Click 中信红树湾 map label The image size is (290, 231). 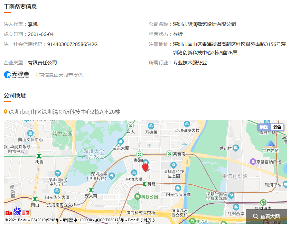235,176
